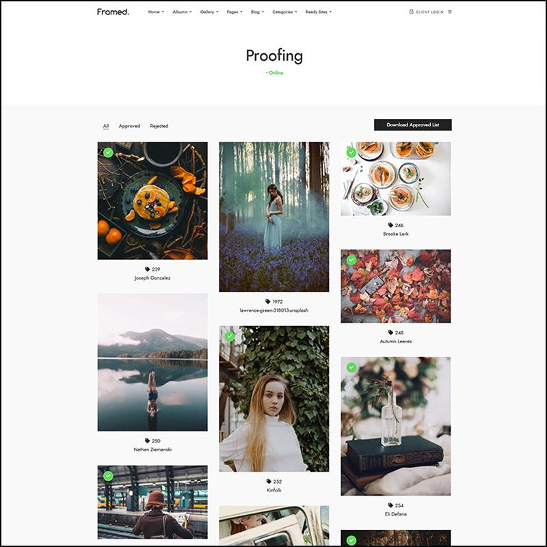Toggle approved checkmark on Brooke Lark photo

(351, 152)
